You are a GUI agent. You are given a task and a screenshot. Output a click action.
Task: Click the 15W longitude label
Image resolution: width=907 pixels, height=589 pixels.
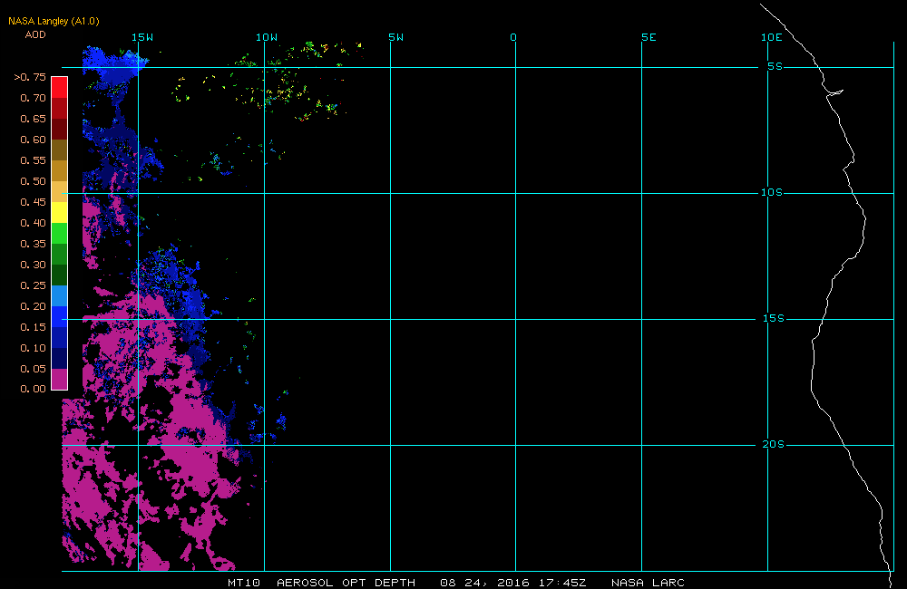[142, 37]
